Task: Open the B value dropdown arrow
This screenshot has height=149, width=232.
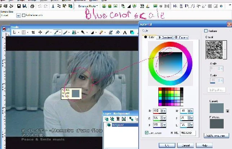Action: point(165,125)
